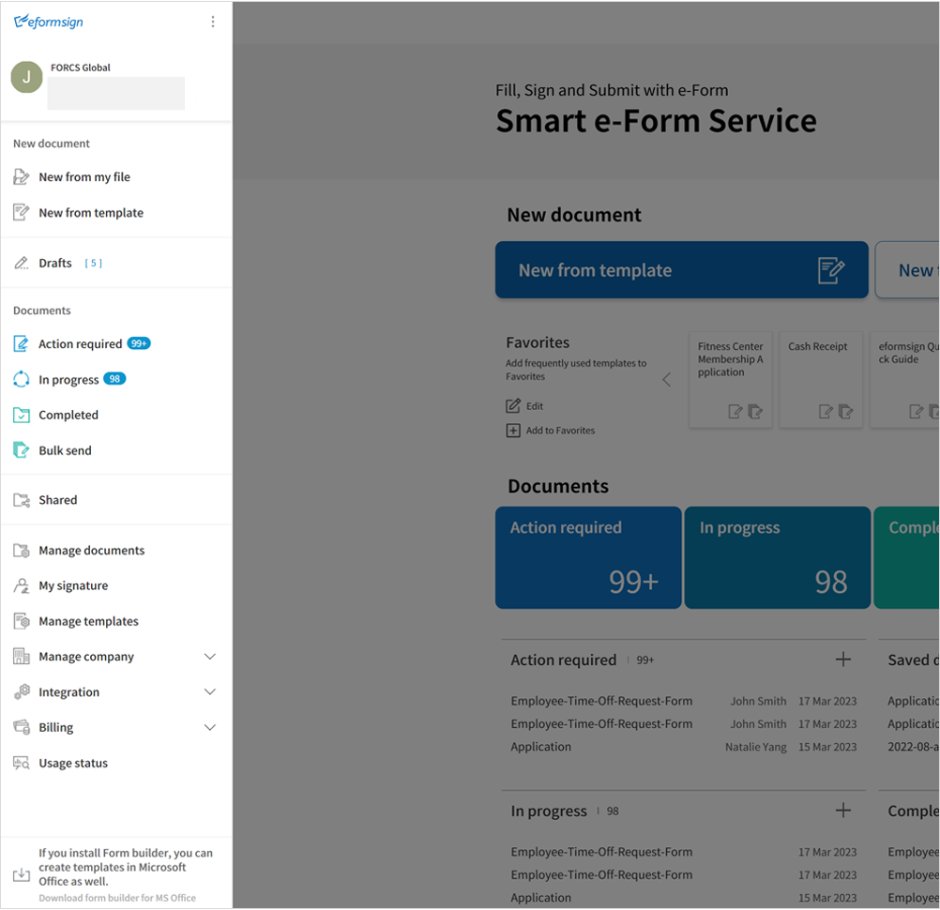The image size is (940, 910).
Task: Click the In progress list heading
Action: (x=549, y=811)
